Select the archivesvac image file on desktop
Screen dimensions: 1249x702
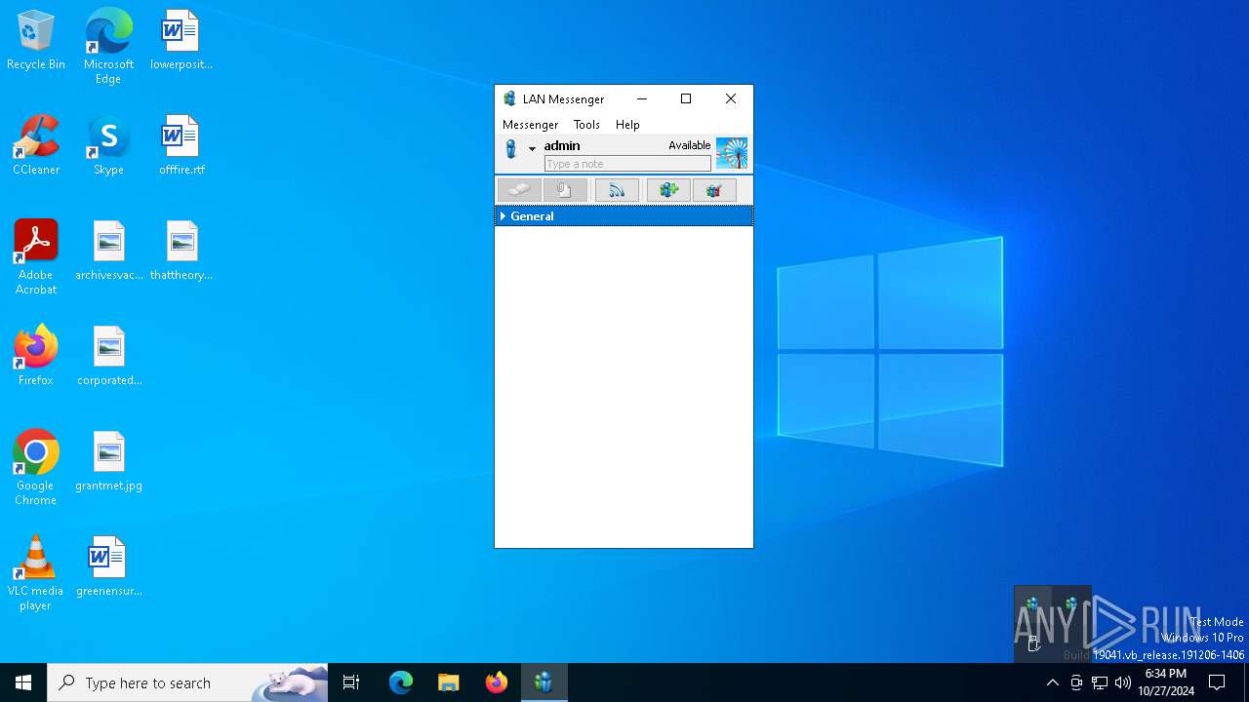(x=108, y=252)
